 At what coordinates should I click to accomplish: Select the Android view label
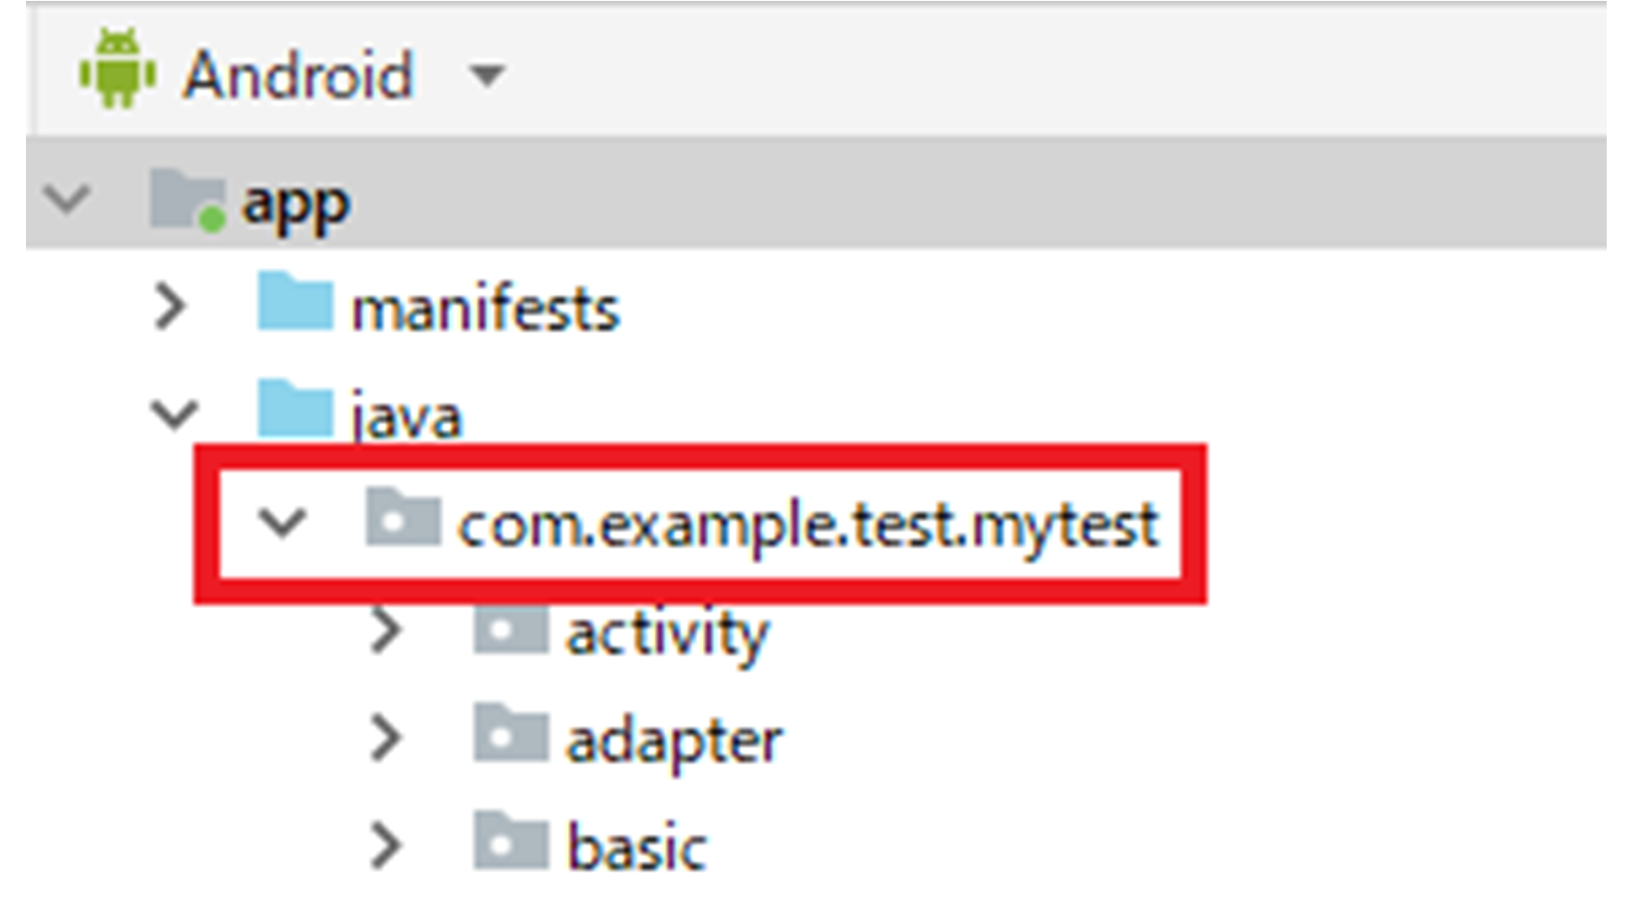coord(299,75)
